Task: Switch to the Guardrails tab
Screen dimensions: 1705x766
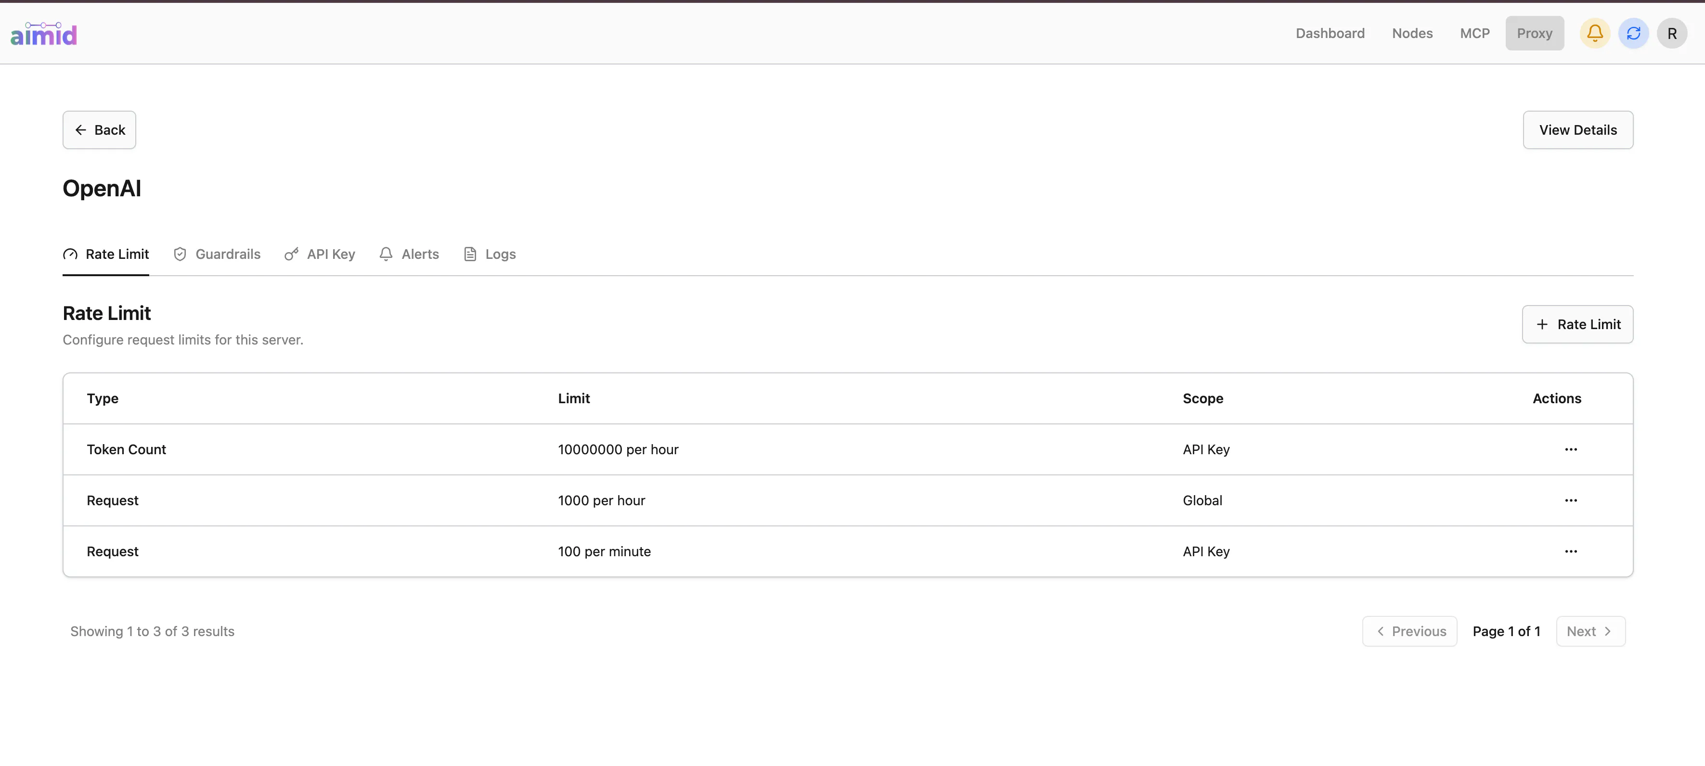Action: pyautogui.click(x=217, y=254)
